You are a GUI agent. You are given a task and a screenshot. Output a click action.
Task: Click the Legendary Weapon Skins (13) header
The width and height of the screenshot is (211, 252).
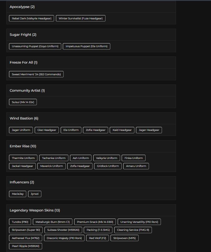(35, 210)
